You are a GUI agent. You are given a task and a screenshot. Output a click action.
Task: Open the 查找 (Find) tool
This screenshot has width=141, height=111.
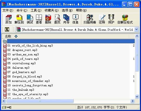57,19
